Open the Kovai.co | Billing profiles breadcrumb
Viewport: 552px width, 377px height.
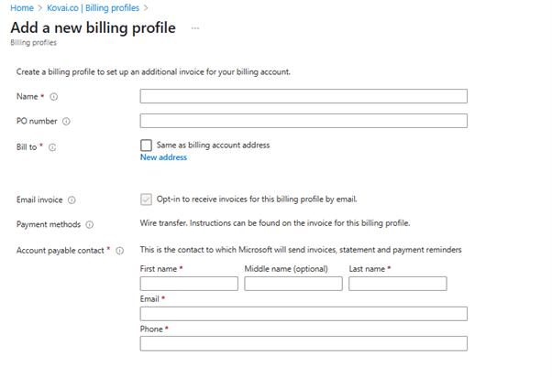click(93, 7)
